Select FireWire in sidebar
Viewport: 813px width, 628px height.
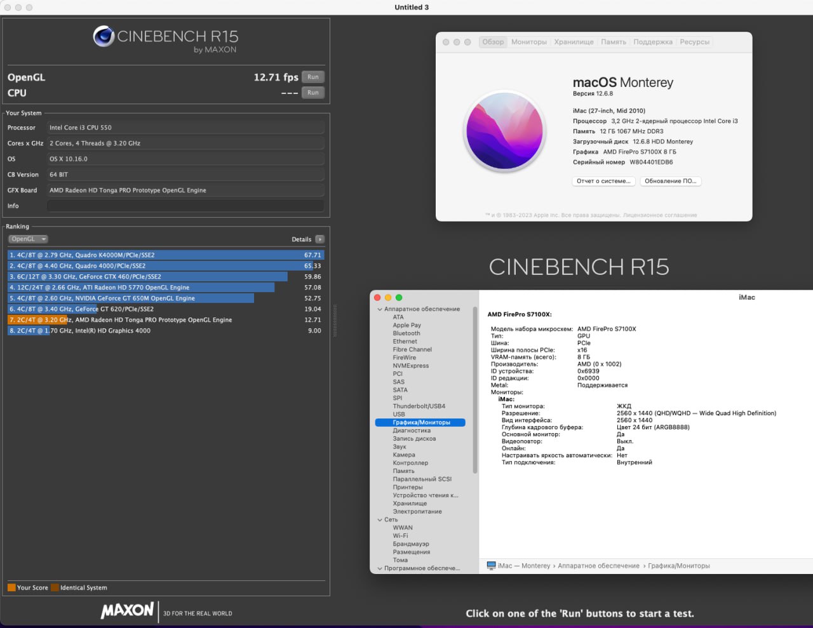click(405, 357)
